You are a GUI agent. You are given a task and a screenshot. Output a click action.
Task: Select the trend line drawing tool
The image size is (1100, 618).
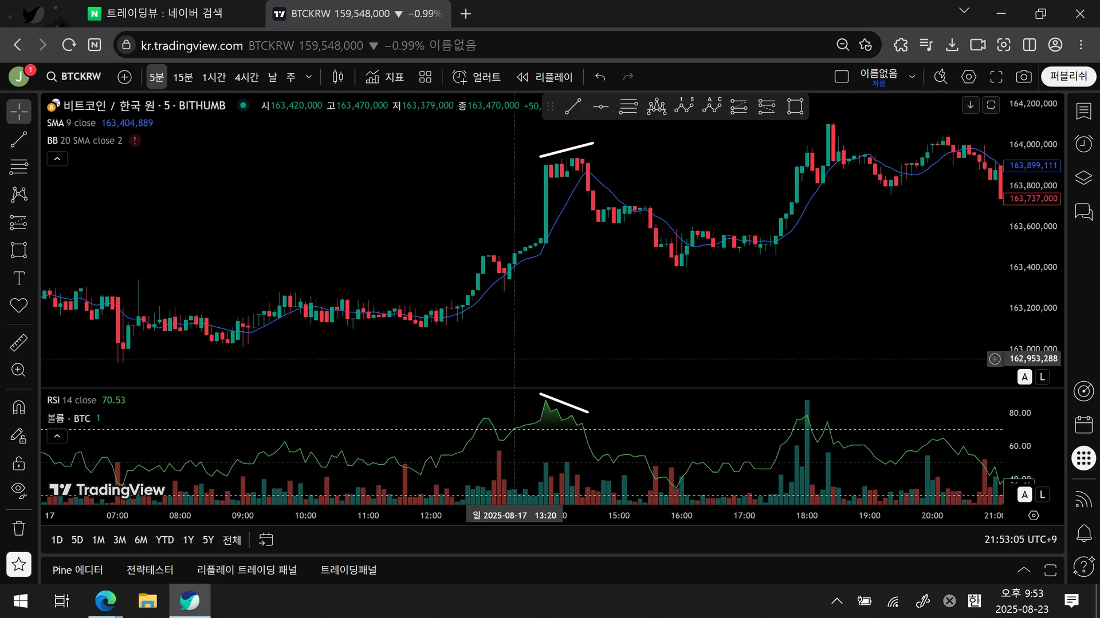(19, 140)
